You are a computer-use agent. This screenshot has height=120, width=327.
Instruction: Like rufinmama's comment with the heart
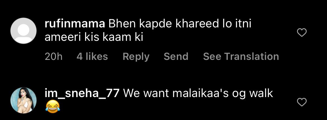click(x=302, y=32)
